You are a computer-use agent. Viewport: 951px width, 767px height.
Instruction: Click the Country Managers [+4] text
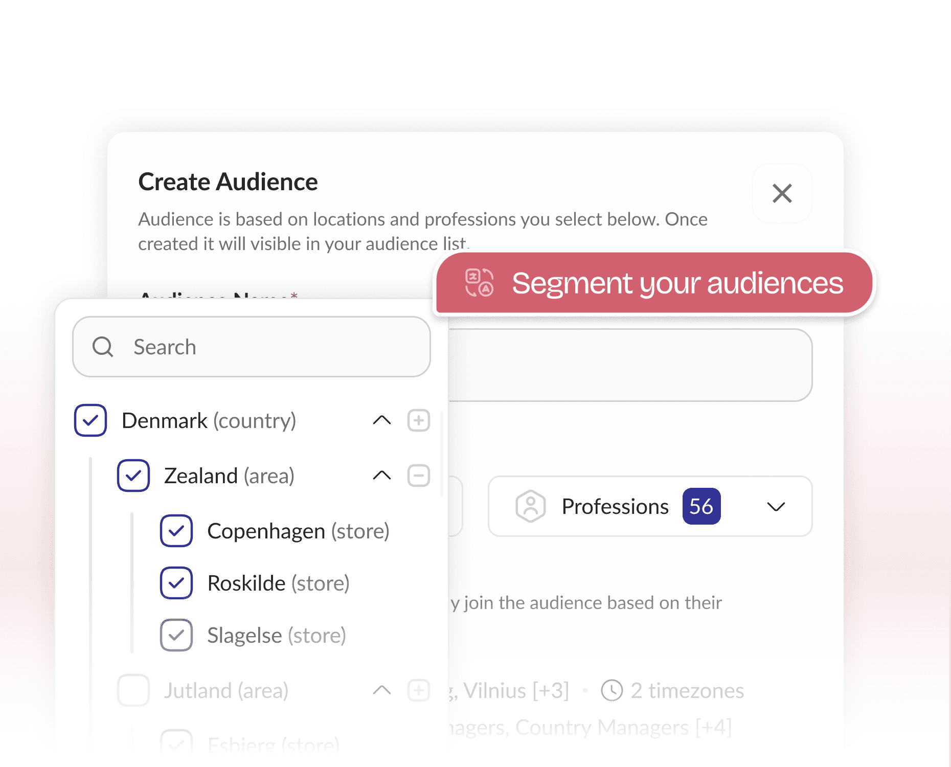point(623,727)
